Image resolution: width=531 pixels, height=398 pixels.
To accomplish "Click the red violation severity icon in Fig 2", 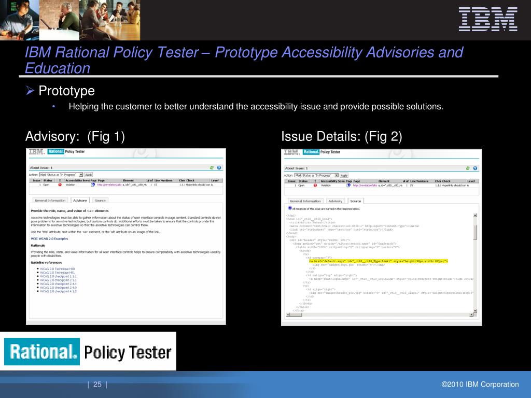I will click(x=315, y=186).
